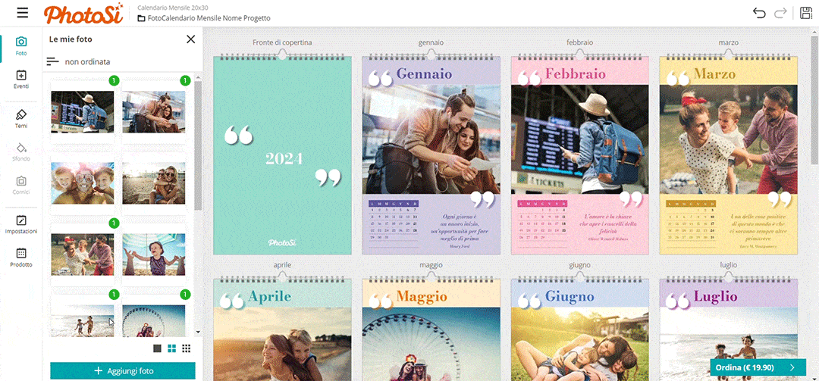Select the Aprile calendar page photo
819x381 pixels.
pos(282,344)
